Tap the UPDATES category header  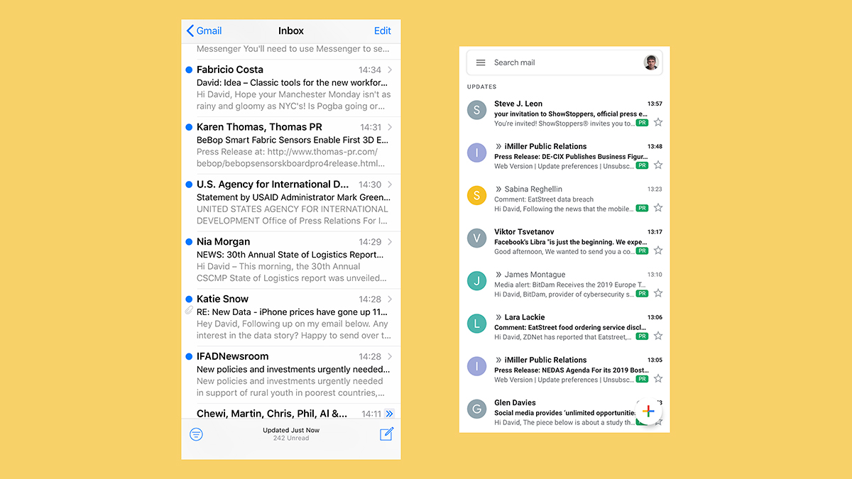click(x=482, y=87)
